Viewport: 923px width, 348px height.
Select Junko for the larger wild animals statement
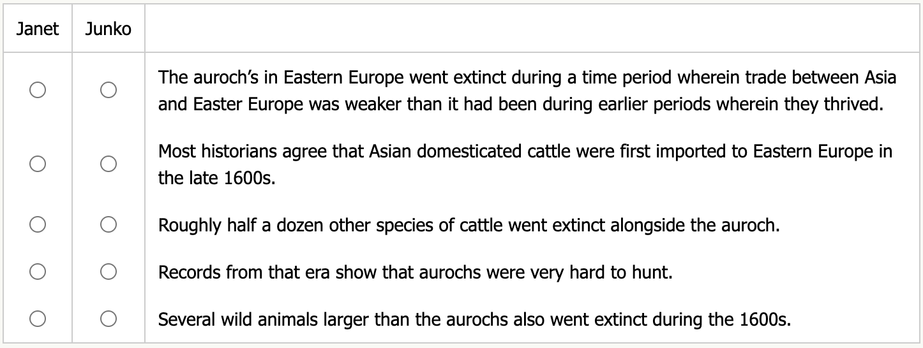tap(108, 318)
